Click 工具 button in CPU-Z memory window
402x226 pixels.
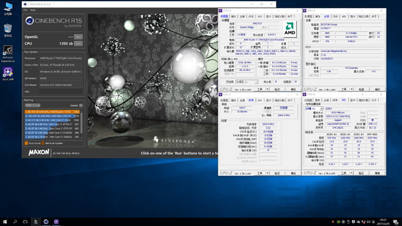pyautogui.click(x=260, y=173)
